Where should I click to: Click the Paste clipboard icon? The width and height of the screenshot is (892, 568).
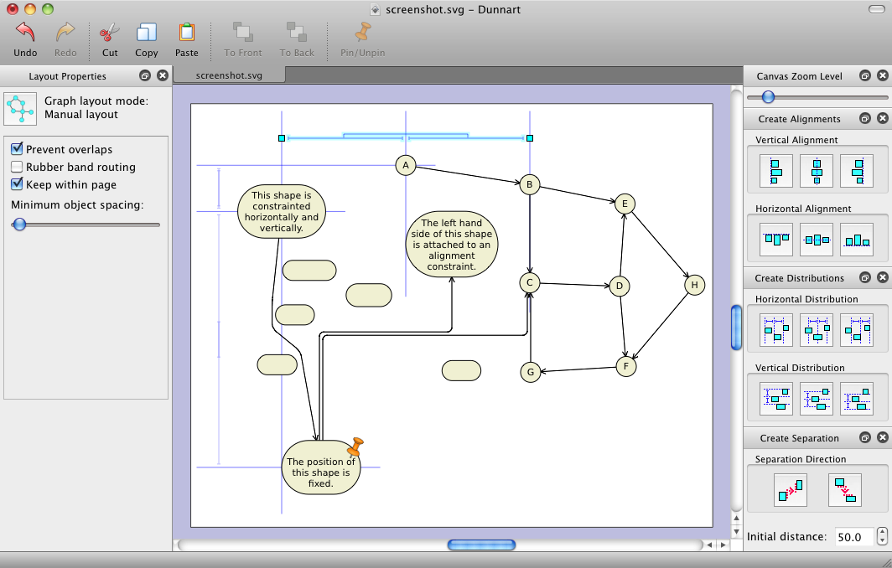click(186, 34)
